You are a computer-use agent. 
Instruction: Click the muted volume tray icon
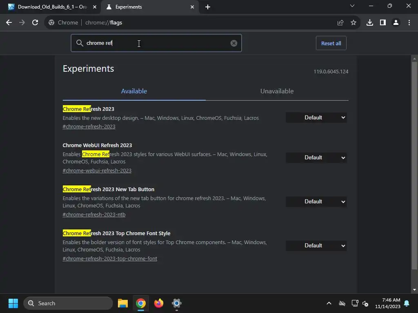pos(365,303)
